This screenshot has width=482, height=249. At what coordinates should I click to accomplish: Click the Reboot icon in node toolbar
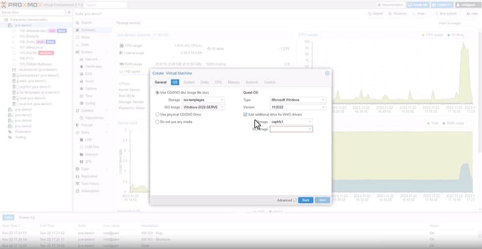[370, 14]
